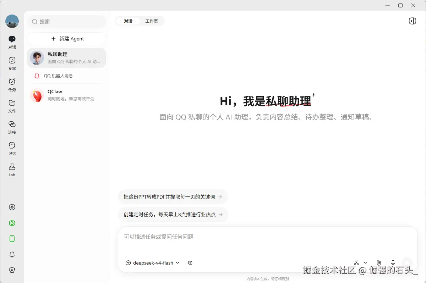Switch to the 对话 tab

click(x=128, y=21)
